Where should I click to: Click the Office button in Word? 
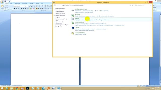click(x=2, y=2)
